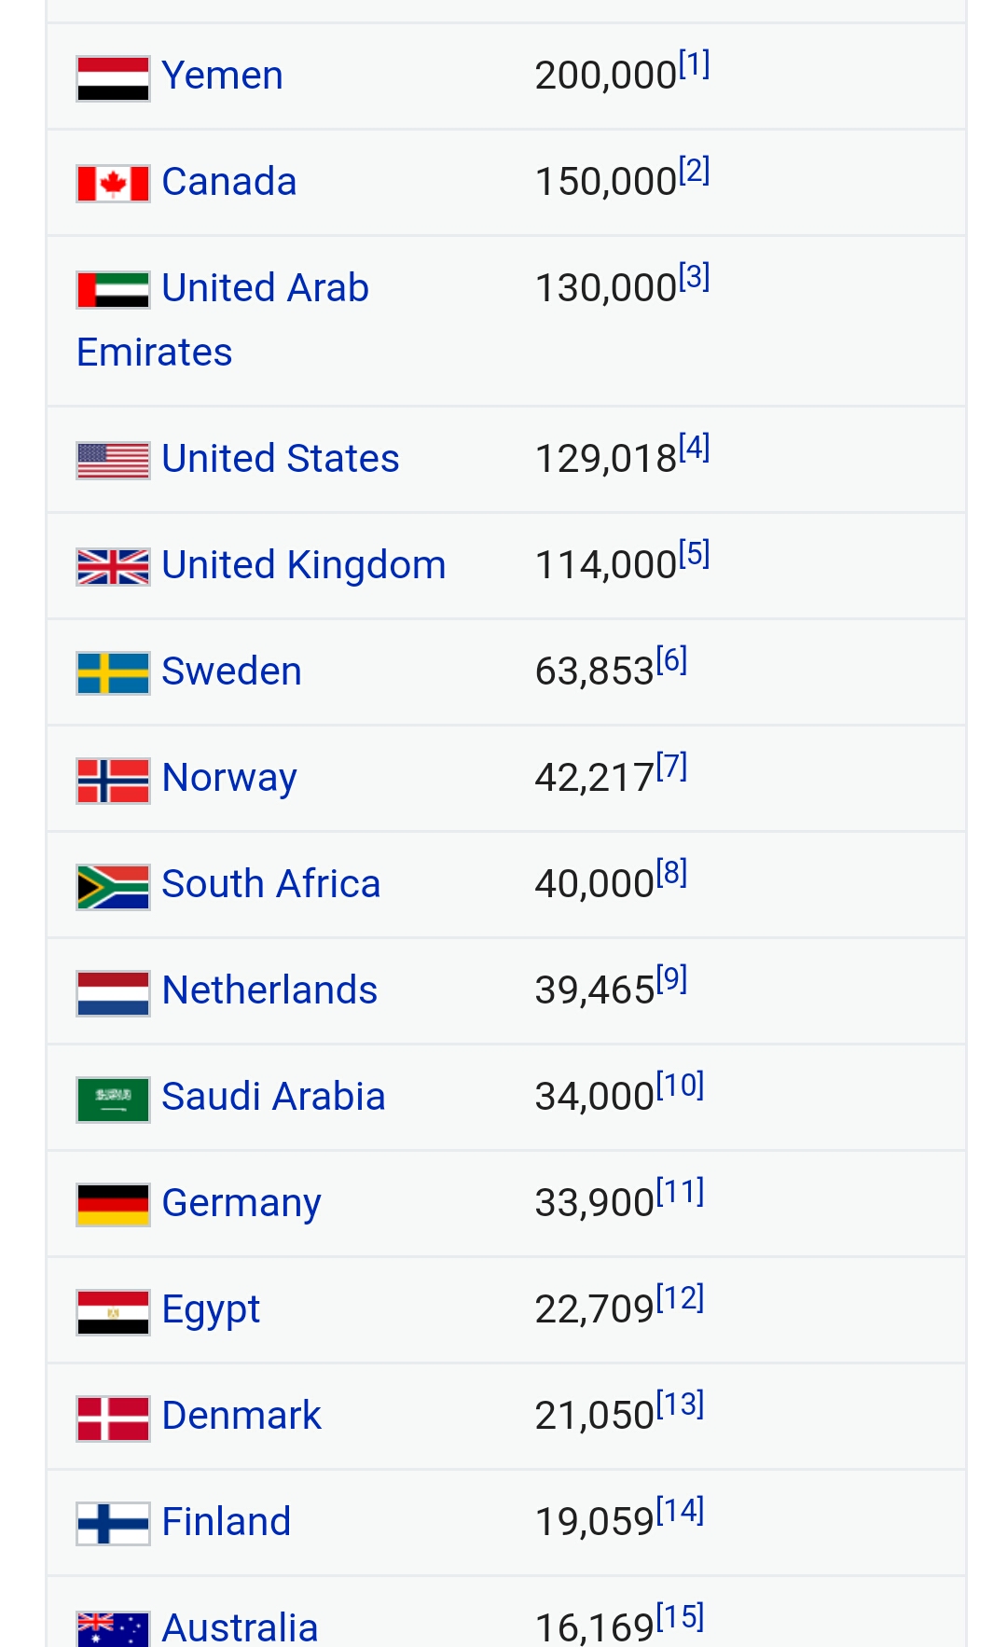The width and height of the screenshot is (1007, 1647).
Task: Click the United Kingdom flag icon
Action: (x=113, y=567)
